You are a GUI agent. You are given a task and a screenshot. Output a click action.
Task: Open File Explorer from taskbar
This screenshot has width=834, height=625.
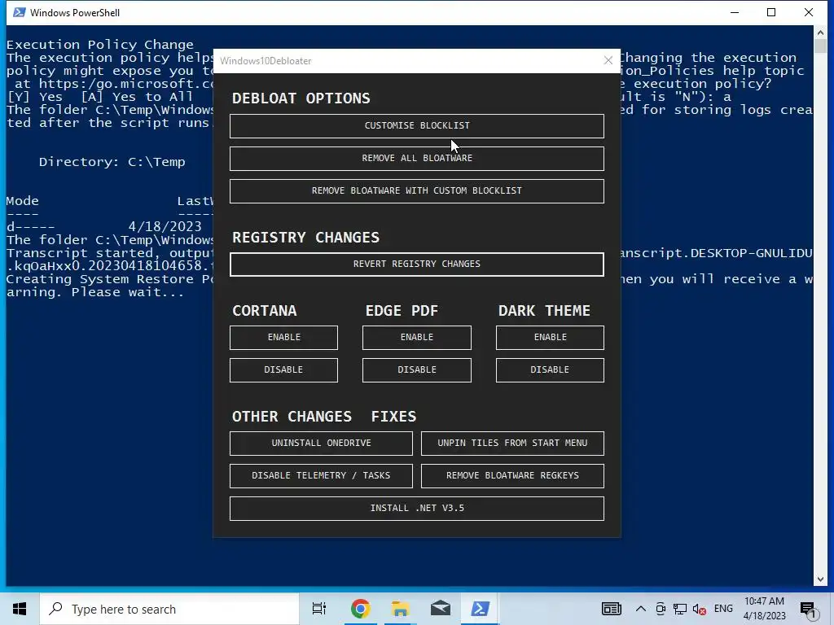400,609
